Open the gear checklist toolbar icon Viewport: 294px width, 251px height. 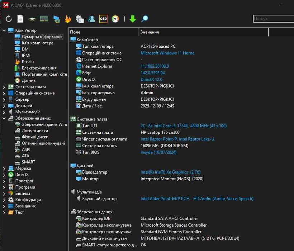(x=80, y=19)
